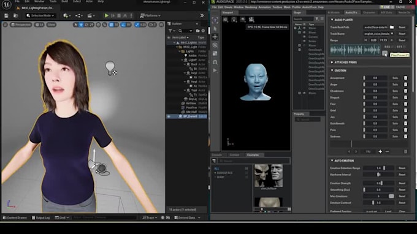Viewport: 417px width, 234px height.
Task: Open the play options three-dot menu
Action: click(131, 16)
